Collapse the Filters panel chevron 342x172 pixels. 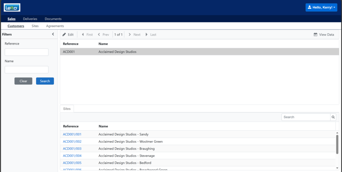(x=53, y=34)
